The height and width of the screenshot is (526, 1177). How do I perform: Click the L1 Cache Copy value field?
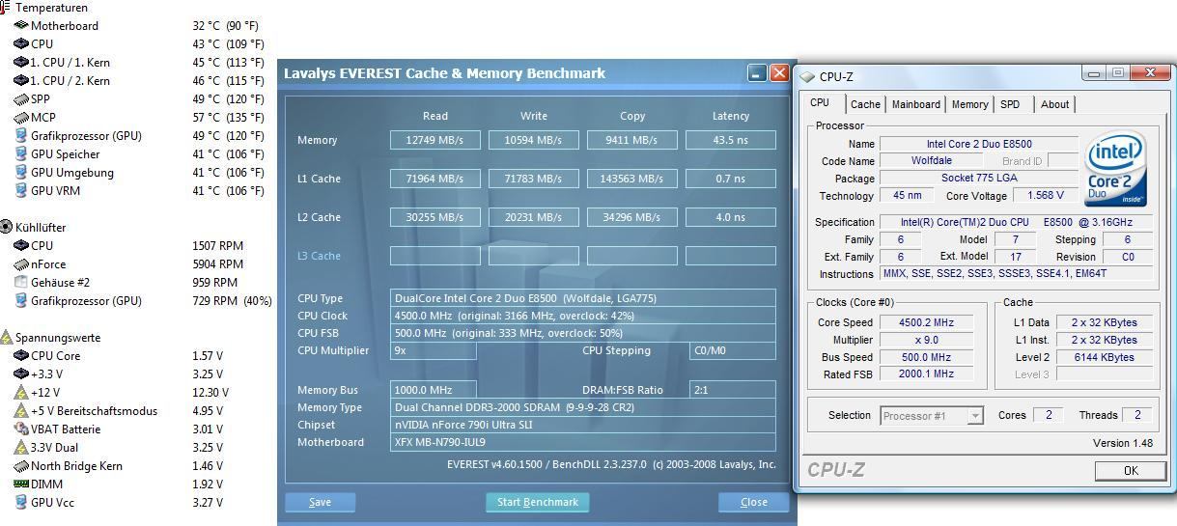point(631,179)
